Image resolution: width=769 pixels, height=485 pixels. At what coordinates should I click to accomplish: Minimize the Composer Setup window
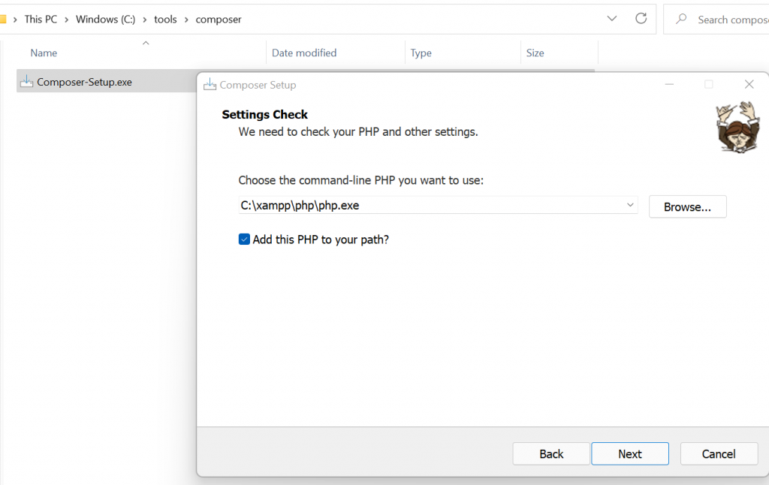[x=669, y=84]
